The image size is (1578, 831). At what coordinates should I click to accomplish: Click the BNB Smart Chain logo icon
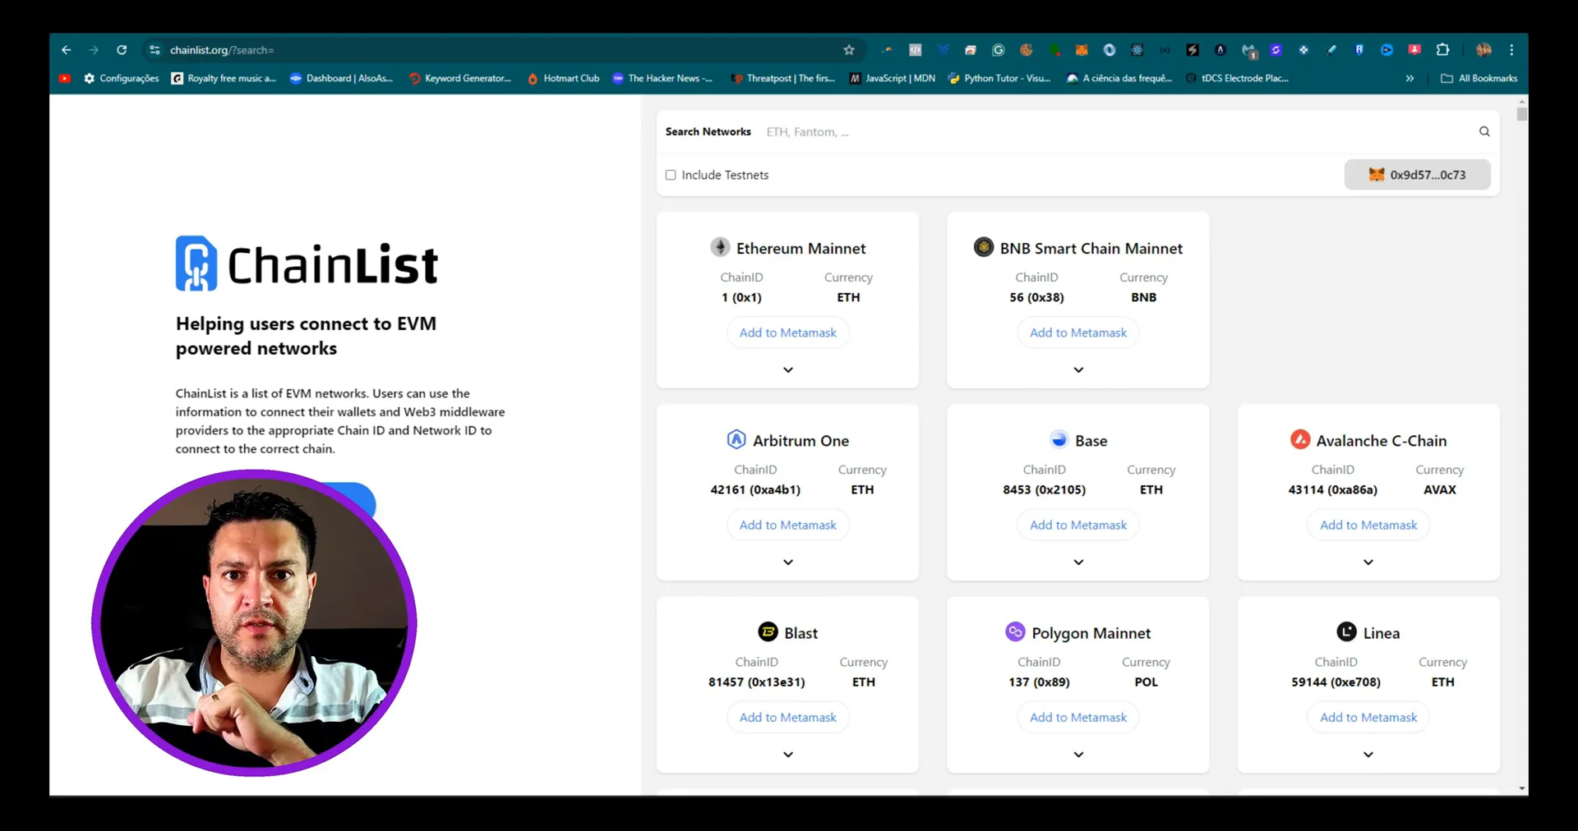984,247
